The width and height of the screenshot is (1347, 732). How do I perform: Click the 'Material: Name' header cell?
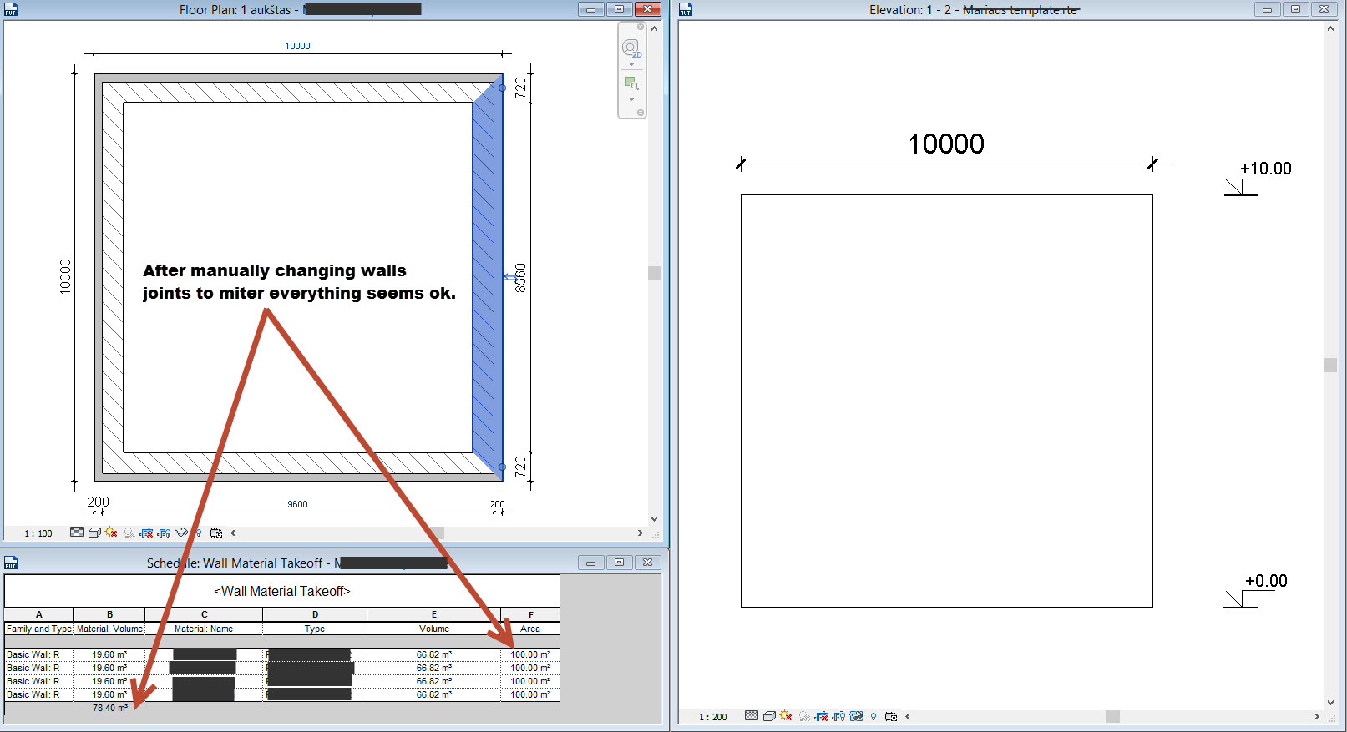tap(204, 629)
